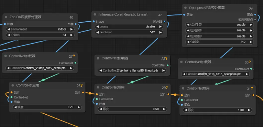Open help question mark on node 28
Screen dimensions: 263x127
(x=166, y=58)
